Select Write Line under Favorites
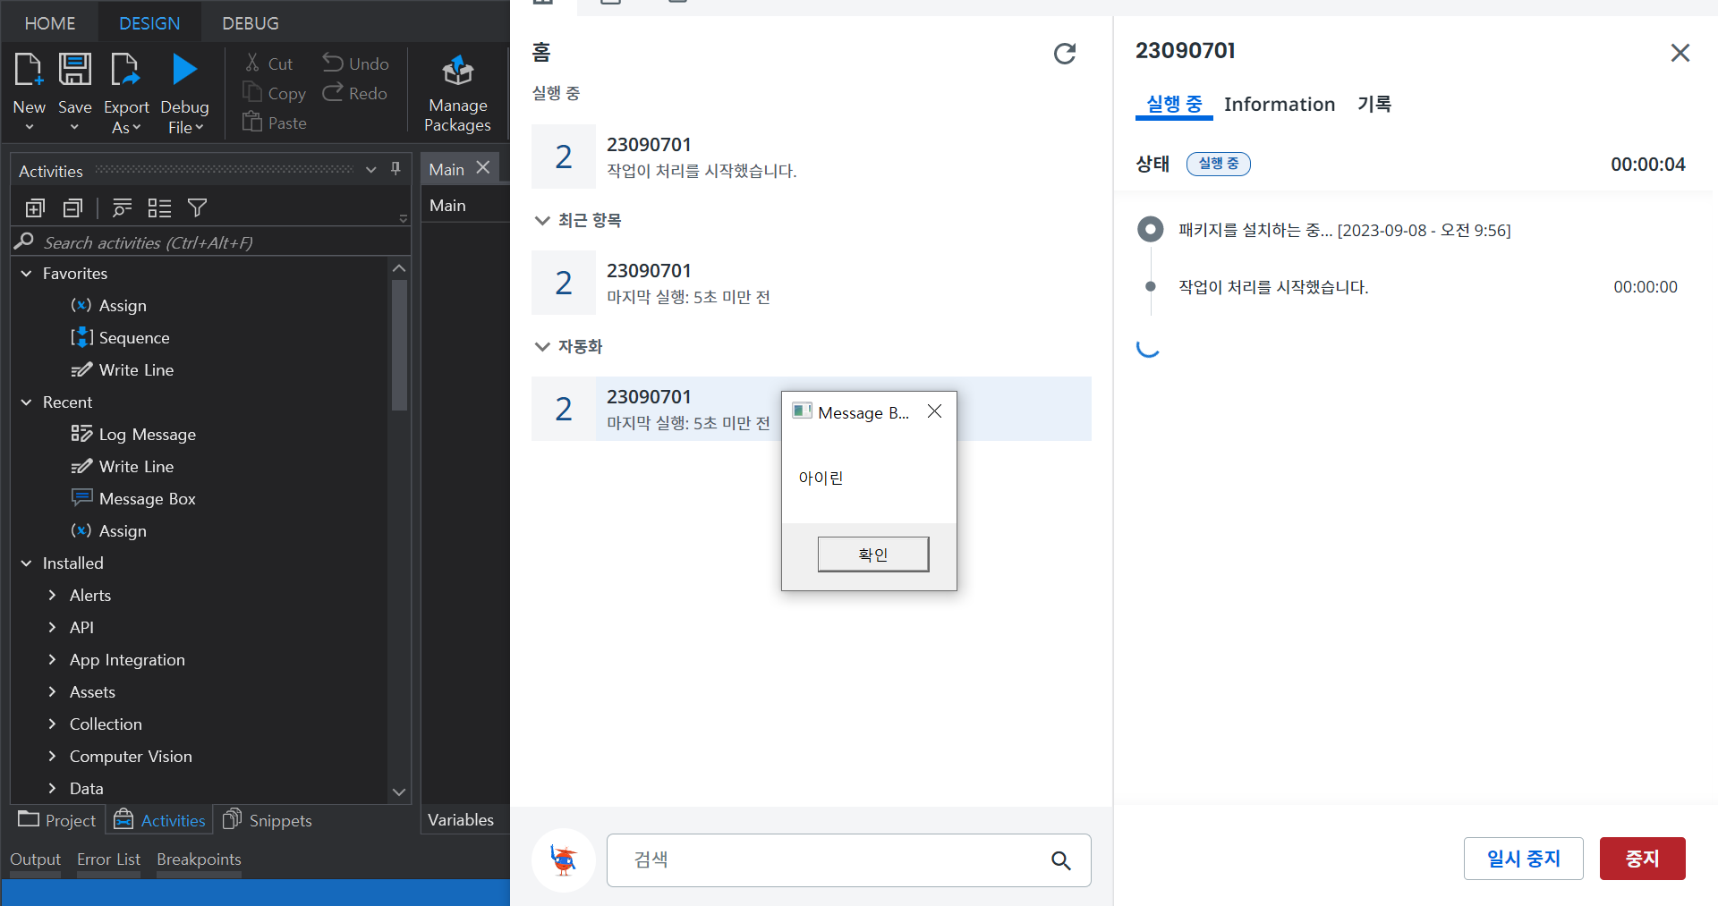 (x=122, y=370)
